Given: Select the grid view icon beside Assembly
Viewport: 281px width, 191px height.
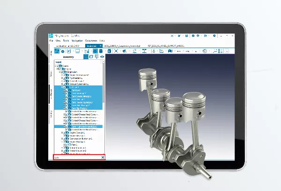Looking at the screenshot, I should point(86,57).
